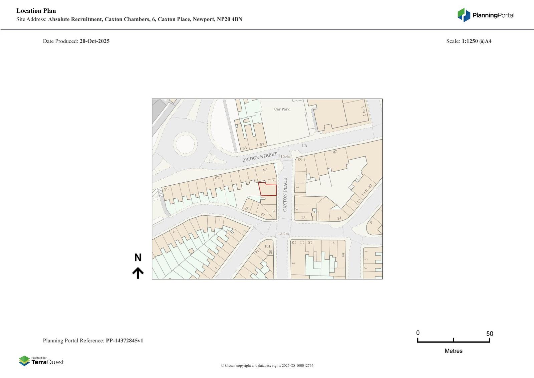The width and height of the screenshot is (534, 378).
Task: Click the letter N compass label
Action: click(138, 257)
